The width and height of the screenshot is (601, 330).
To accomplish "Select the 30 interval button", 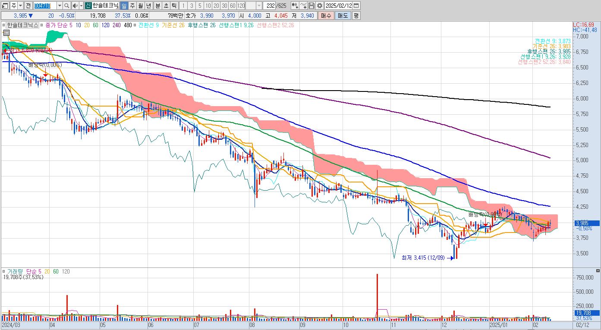I will coord(224,6).
